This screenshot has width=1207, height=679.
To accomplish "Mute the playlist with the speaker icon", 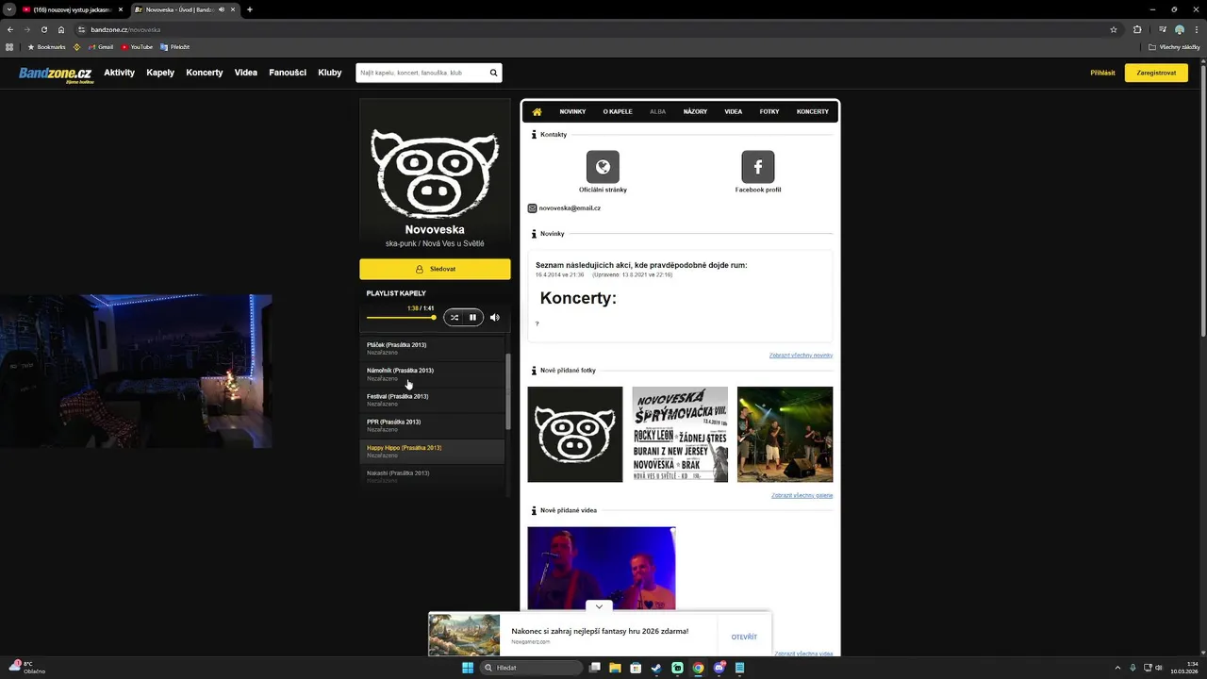I will click(x=494, y=318).
